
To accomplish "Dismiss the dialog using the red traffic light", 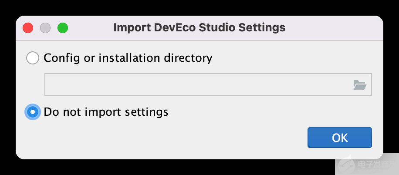I will (x=28, y=28).
